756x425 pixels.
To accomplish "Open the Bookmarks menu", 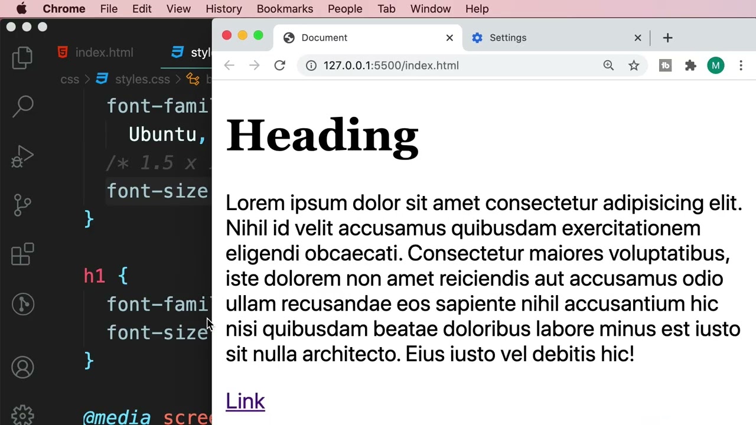I will (x=285, y=9).
